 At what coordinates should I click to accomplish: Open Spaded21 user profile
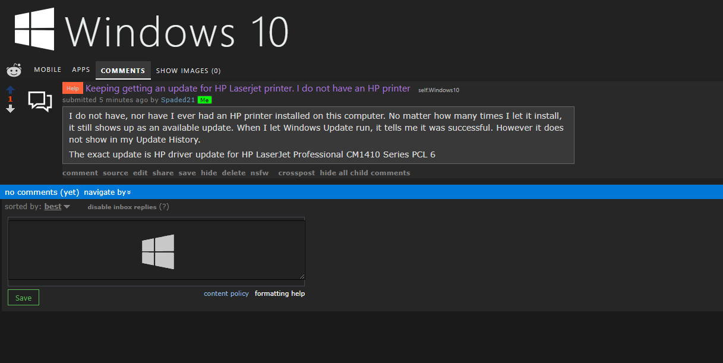coord(178,100)
